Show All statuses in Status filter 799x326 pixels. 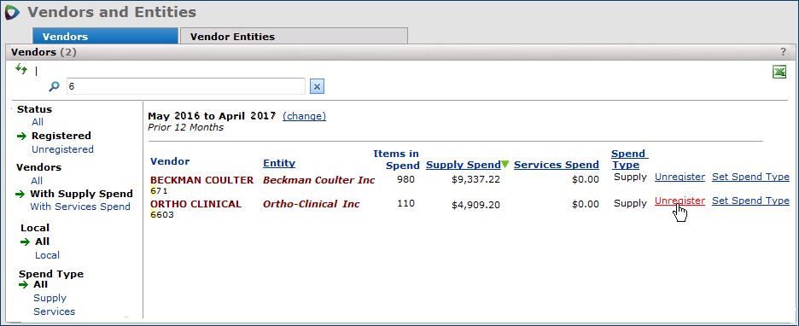(38, 122)
